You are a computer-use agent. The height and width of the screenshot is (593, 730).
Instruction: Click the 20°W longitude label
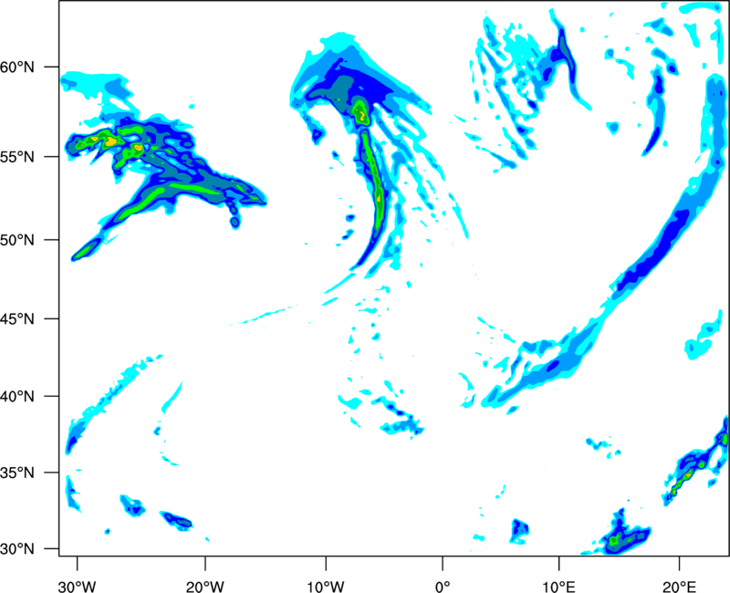(204, 587)
